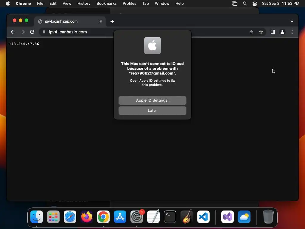
Task: Toggle Chrome side panel
Action: click(273, 32)
